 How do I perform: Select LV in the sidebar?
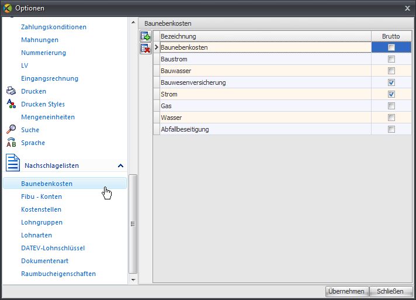pos(25,65)
